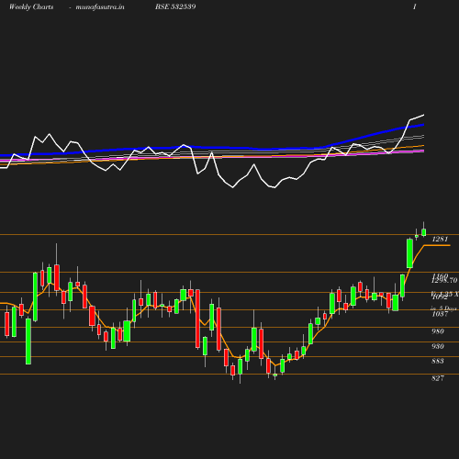
Task: Click the tallest green candlestick below the 1281 label
Action: click(409, 253)
